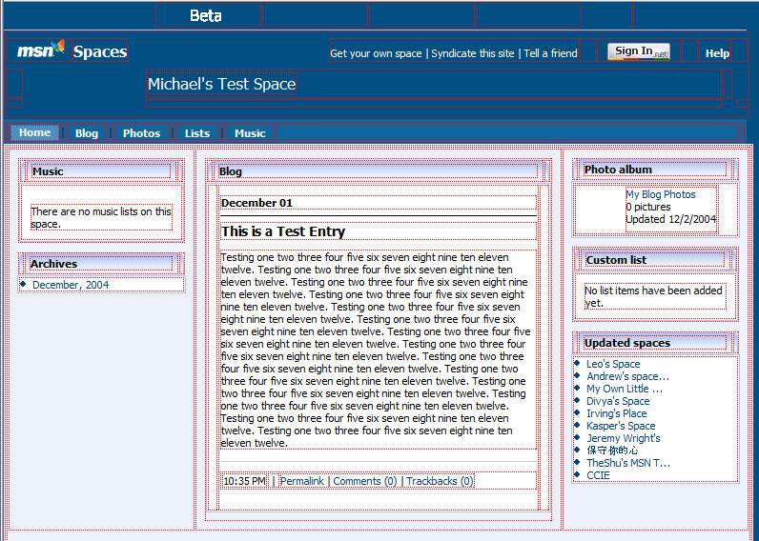Image resolution: width=759 pixels, height=541 pixels.
Task: Click the 10:35 PM timestamp
Action: coord(244,481)
